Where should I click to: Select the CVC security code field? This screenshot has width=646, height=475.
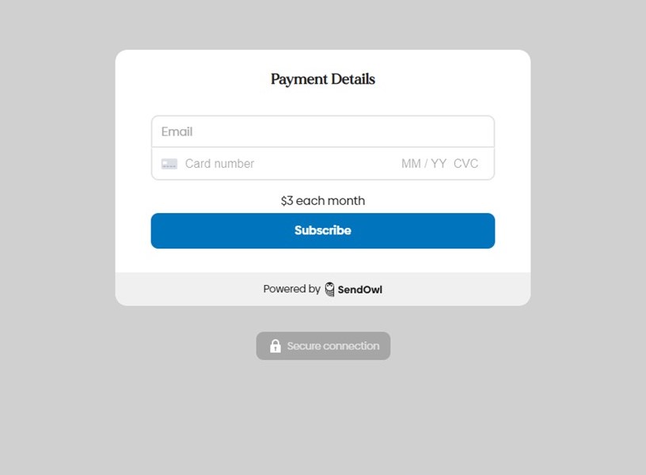point(466,163)
